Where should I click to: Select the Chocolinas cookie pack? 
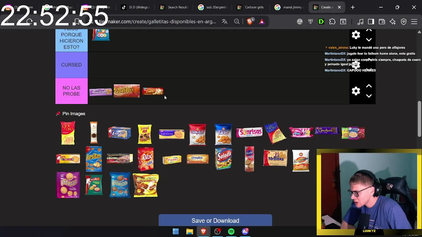(x=327, y=131)
